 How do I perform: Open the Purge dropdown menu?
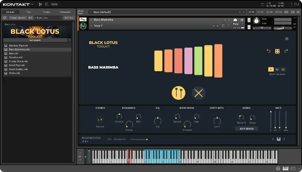click(x=238, y=24)
